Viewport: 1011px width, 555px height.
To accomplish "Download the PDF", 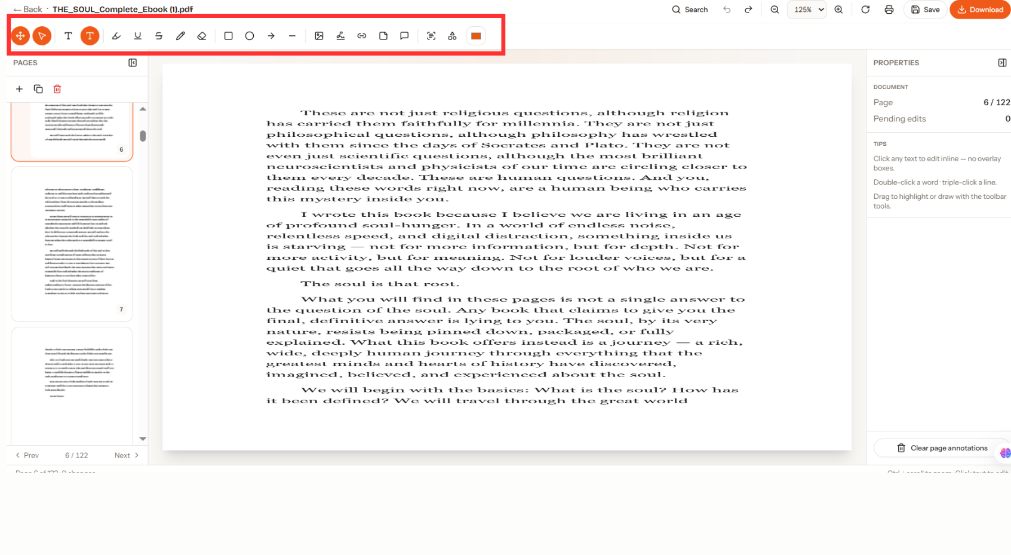I will [980, 10].
